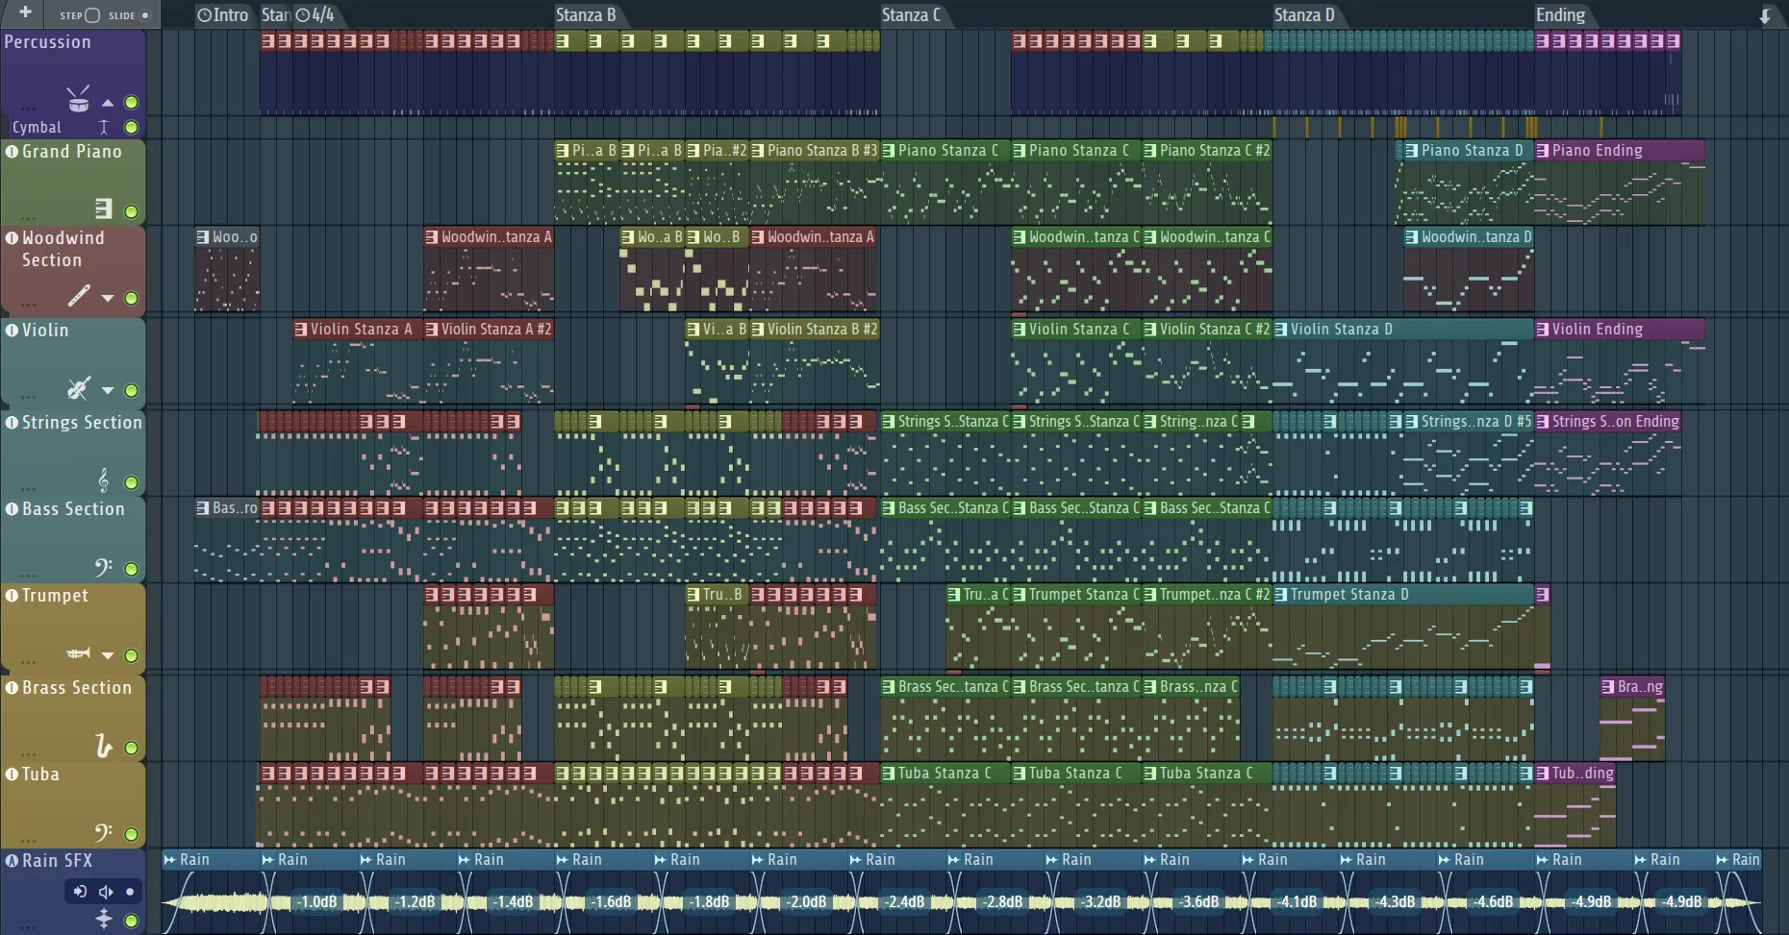Mute the Grand Piano track
This screenshot has width=1789, height=935.
(x=131, y=211)
